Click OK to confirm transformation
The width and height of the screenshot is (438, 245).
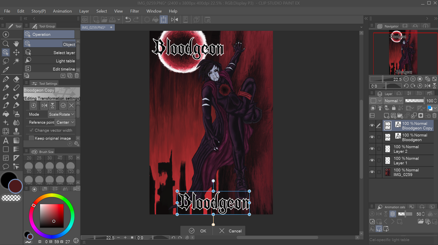197,231
